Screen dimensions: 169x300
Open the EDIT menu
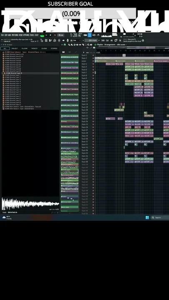tap(6, 35)
